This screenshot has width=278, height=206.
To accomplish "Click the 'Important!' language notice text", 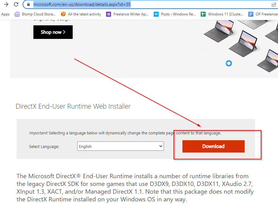I will pos(125,133).
